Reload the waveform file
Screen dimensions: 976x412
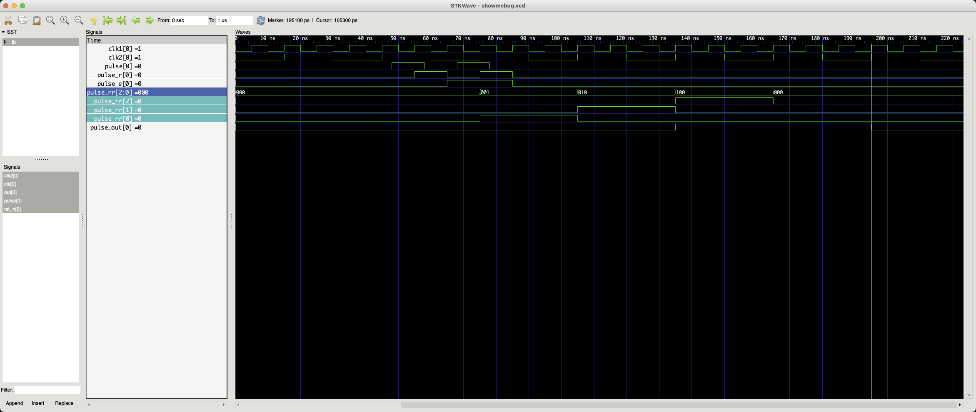click(260, 20)
